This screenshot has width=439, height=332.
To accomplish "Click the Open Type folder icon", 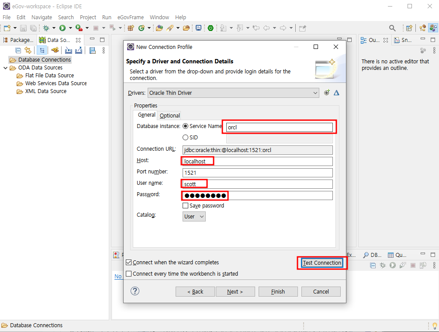I will click(x=159, y=28).
